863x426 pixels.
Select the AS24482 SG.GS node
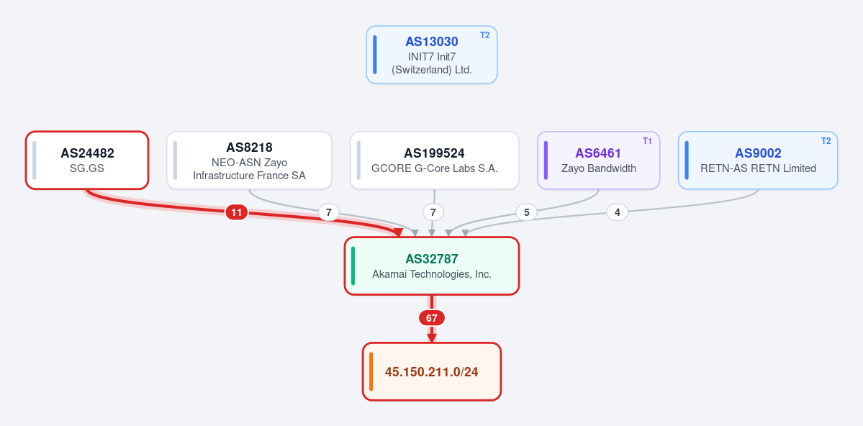click(x=87, y=160)
